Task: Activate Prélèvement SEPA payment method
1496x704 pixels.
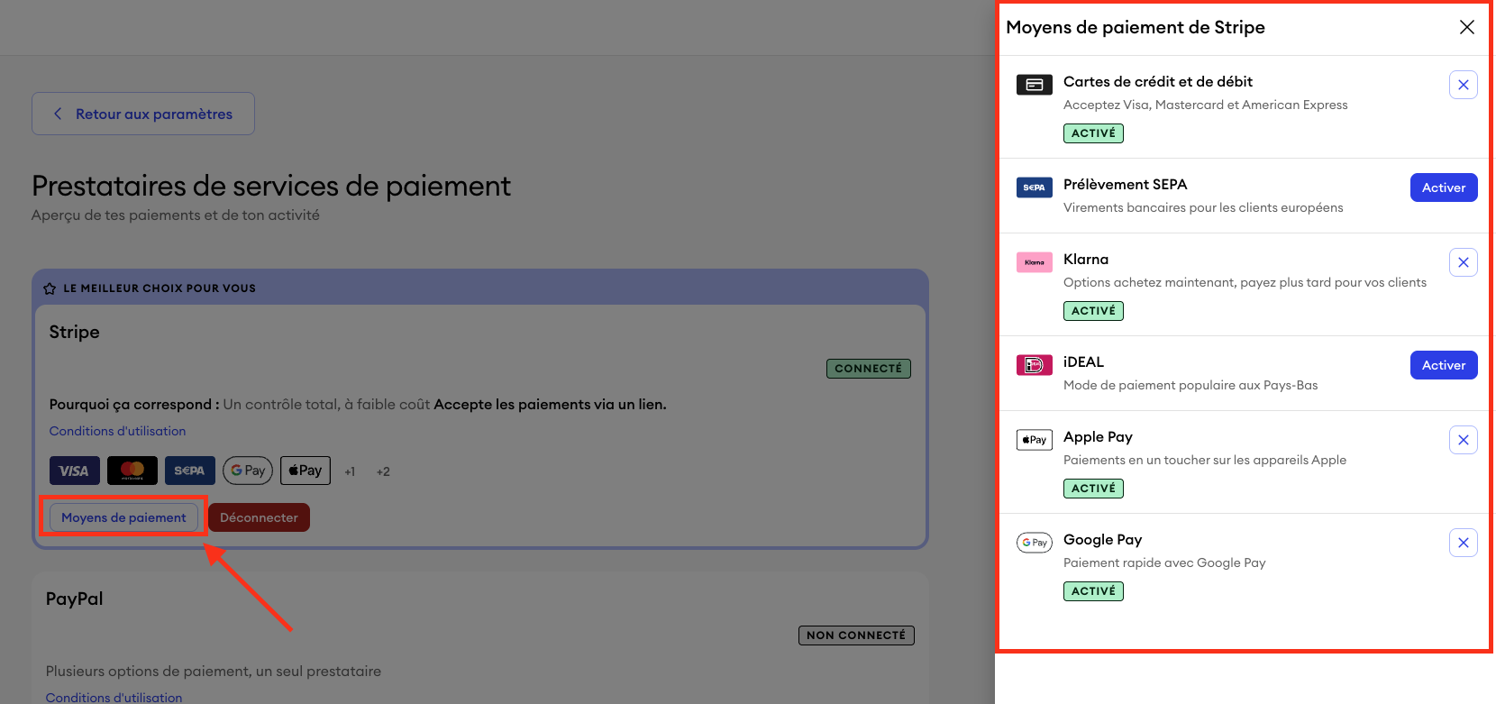Action: (1444, 187)
